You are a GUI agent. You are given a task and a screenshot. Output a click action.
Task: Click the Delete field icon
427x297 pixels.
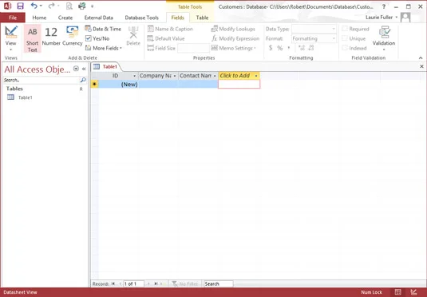(133, 36)
